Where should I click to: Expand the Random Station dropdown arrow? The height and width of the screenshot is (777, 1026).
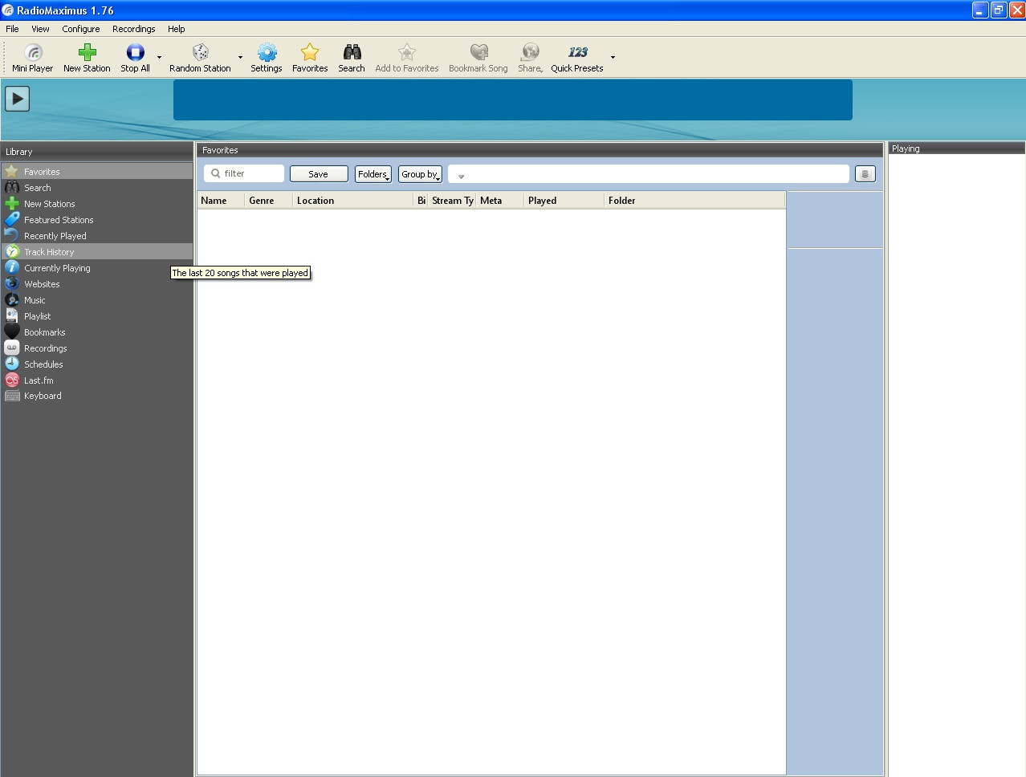click(240, 58)
